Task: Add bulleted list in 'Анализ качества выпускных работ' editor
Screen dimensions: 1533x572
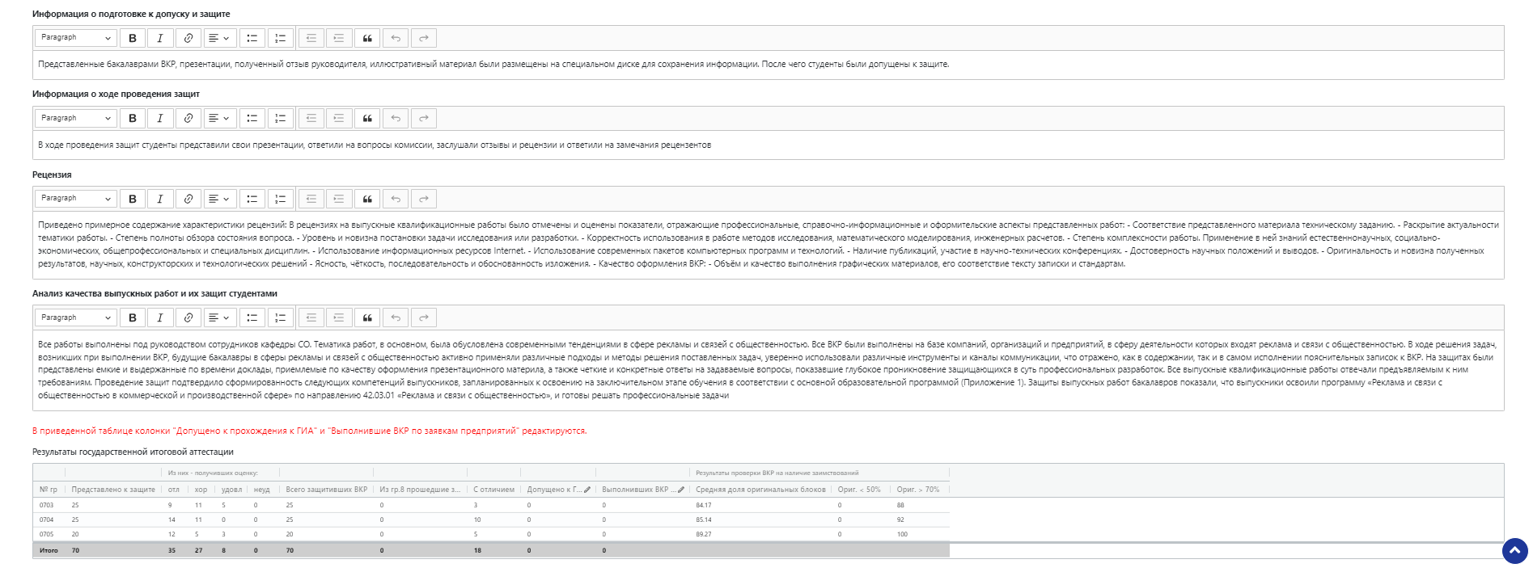Action: (x=252, y=318)
